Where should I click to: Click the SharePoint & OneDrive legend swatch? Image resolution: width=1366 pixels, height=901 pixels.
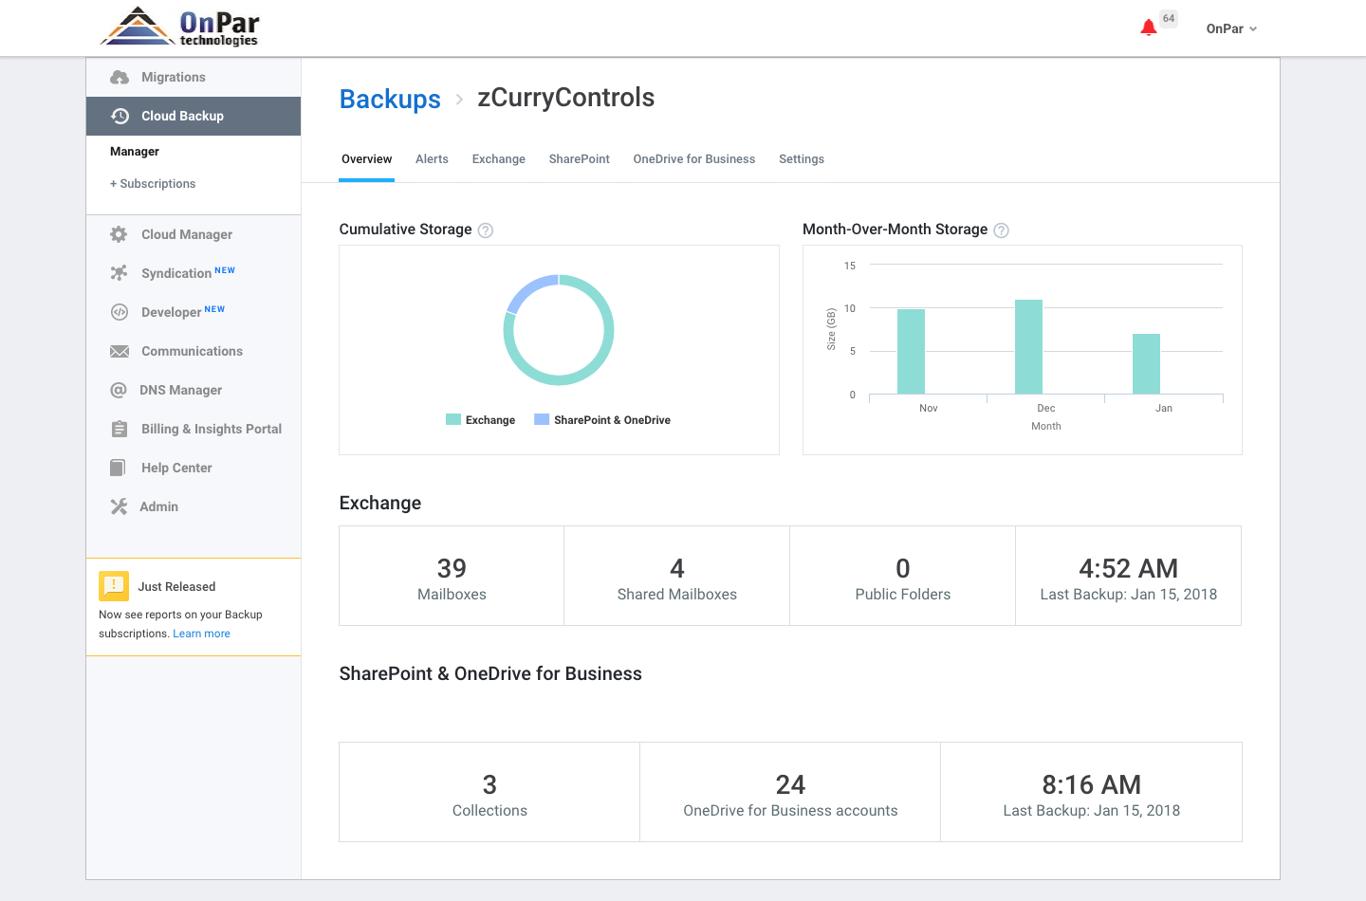542,419
